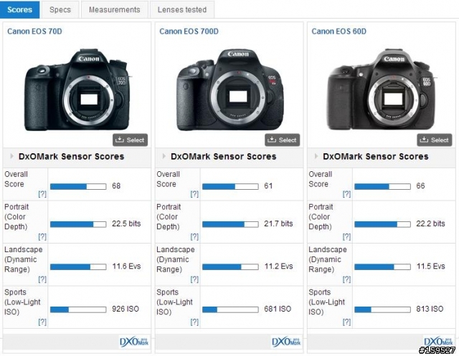The height and width of the screenshot is (356, 459).
Task: Click the 22.2 bits value
Action: coord(430,223)
